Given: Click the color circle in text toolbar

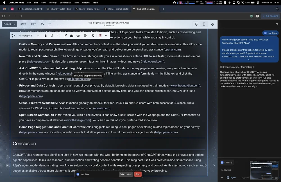Looking at the screenshot, I should [59, 35].
